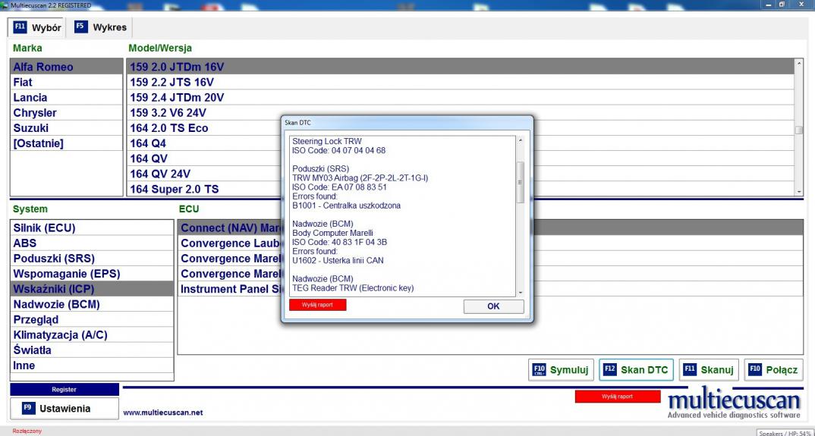This screenshot has width=815, height=436.
Task: Click the F11 key icon on Wybór tab
Action: 20,27
